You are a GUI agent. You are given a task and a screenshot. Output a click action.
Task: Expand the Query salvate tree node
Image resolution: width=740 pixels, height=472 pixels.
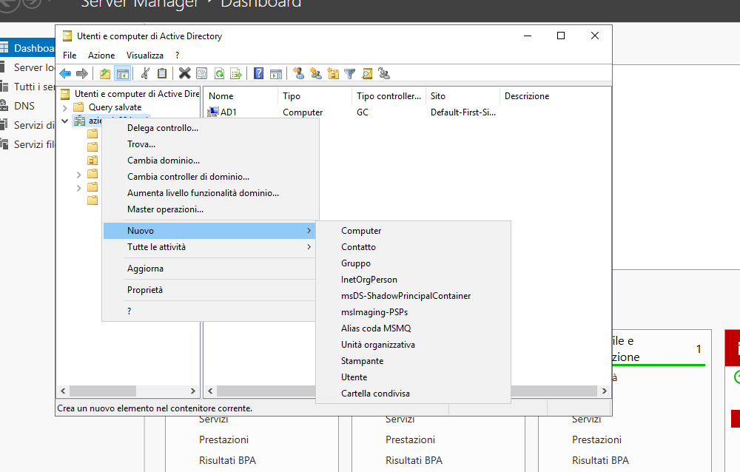click(65, 107)
